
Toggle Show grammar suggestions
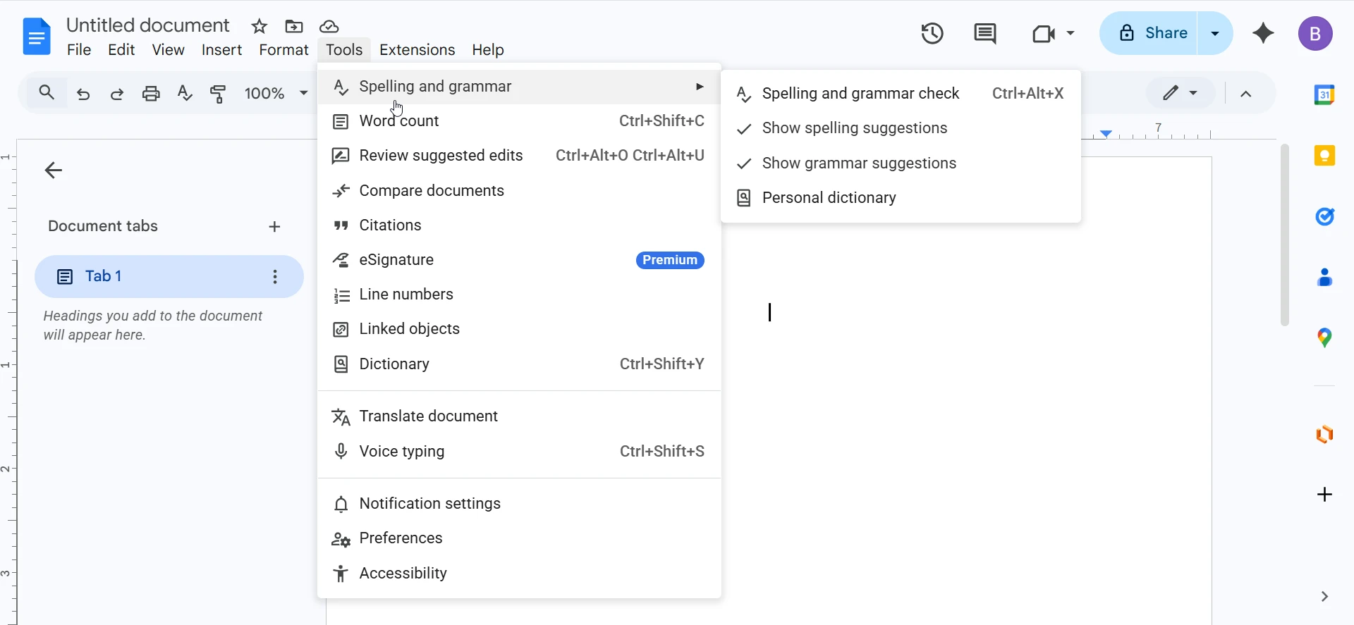pyautogui.click(x=858, y=163)
